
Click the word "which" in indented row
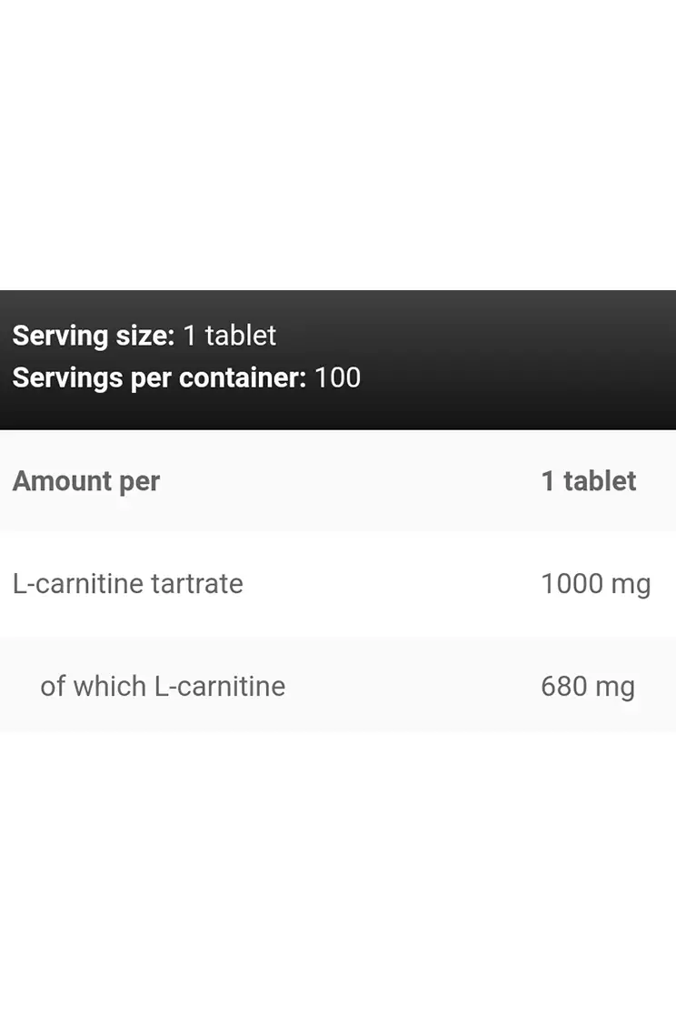(x=109, y=686)
